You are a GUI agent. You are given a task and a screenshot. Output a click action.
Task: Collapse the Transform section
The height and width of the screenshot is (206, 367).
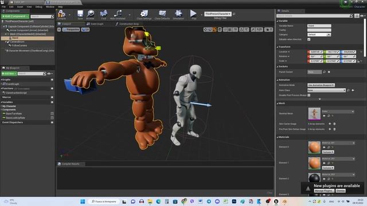tap(278, 47)
